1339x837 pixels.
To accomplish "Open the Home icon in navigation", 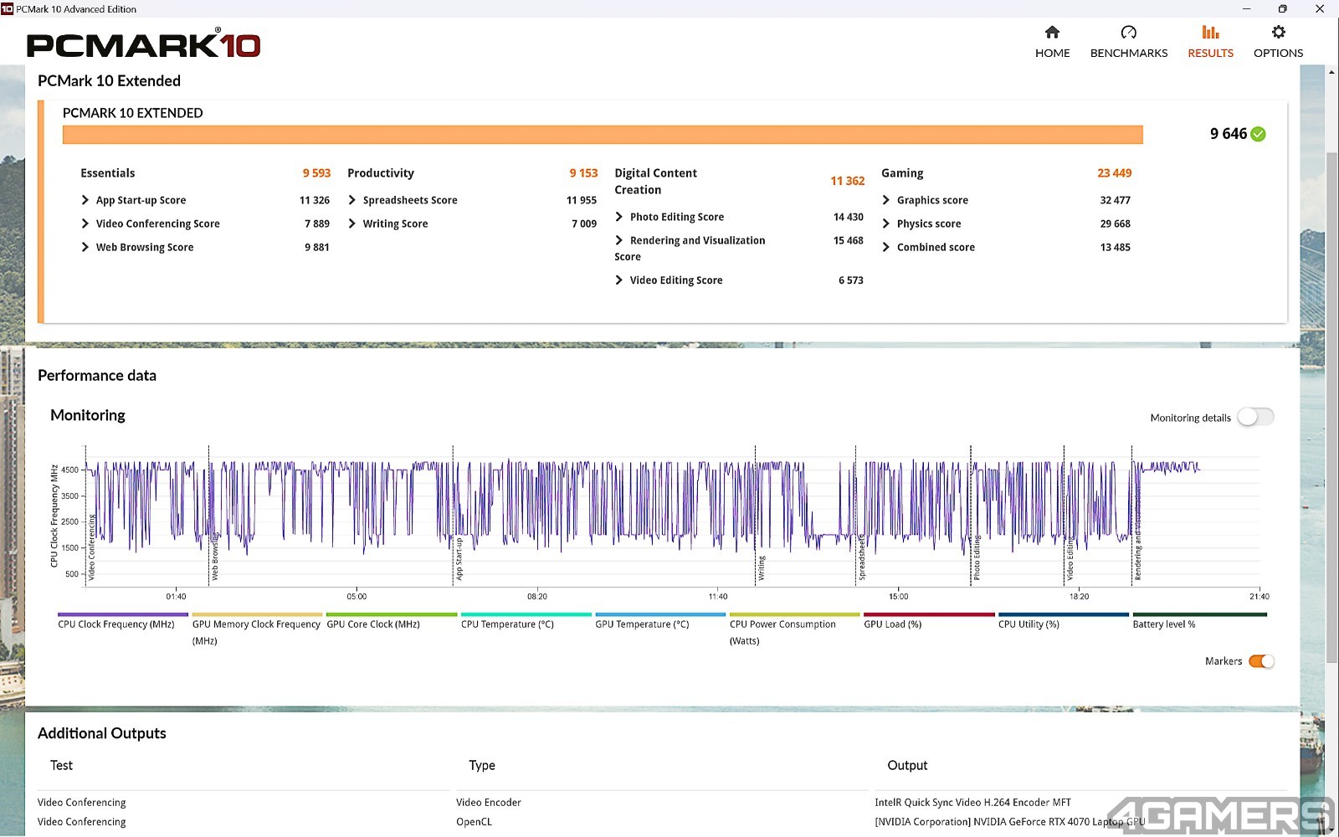I will [x=1052, y=32].
